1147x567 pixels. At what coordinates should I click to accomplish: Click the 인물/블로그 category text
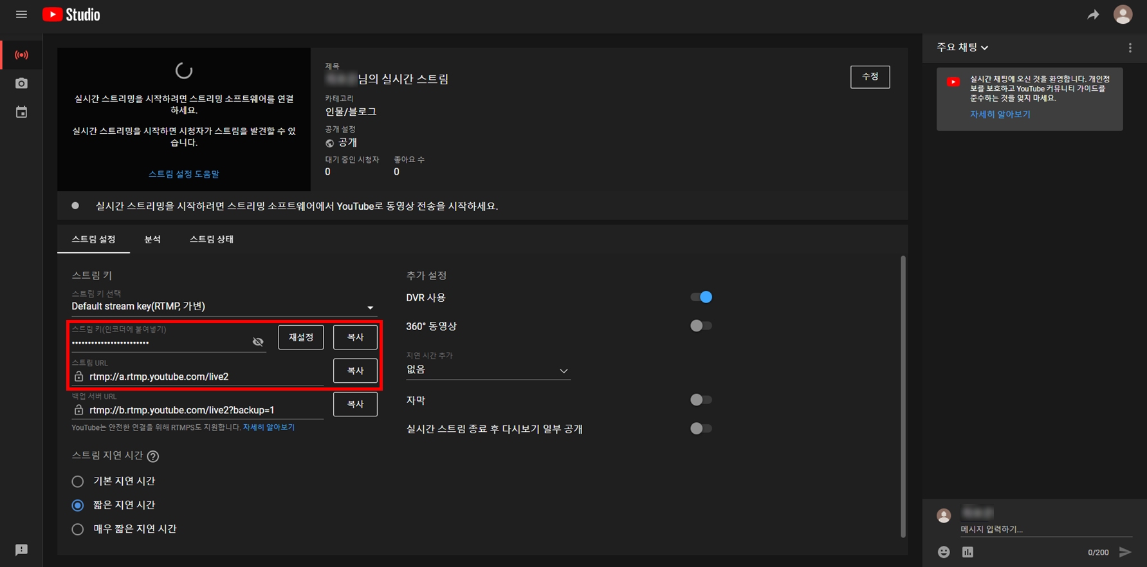click(351, 111)
